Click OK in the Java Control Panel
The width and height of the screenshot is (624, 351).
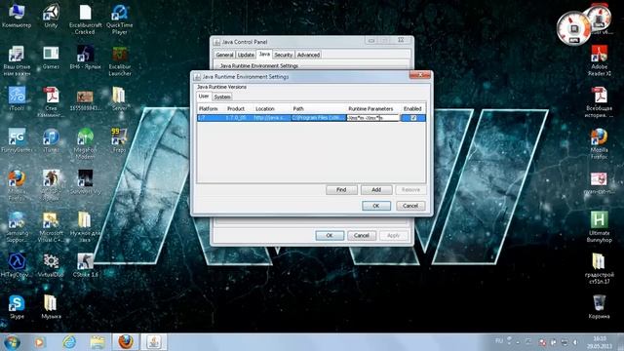pyautogui.click(x=330, y=236)
